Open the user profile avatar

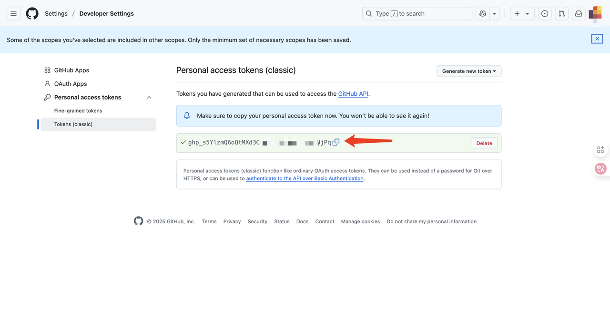point(596,14)
